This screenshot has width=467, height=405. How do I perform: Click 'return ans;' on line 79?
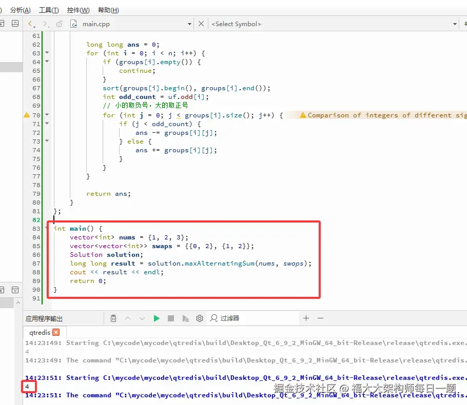point(108,194)
